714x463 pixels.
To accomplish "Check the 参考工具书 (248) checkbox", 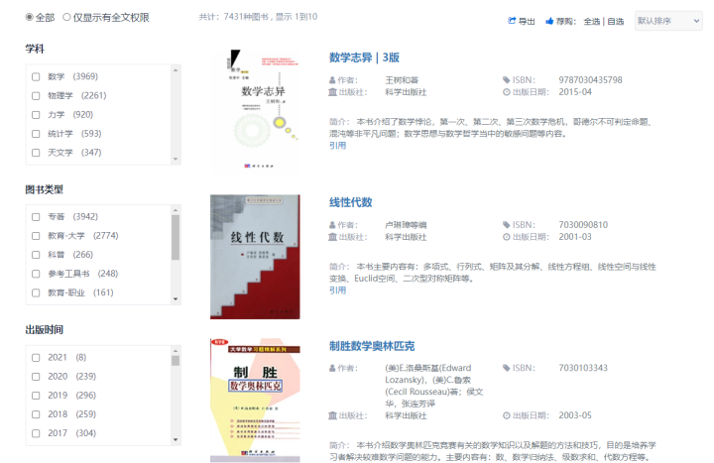I will [36, 274].
